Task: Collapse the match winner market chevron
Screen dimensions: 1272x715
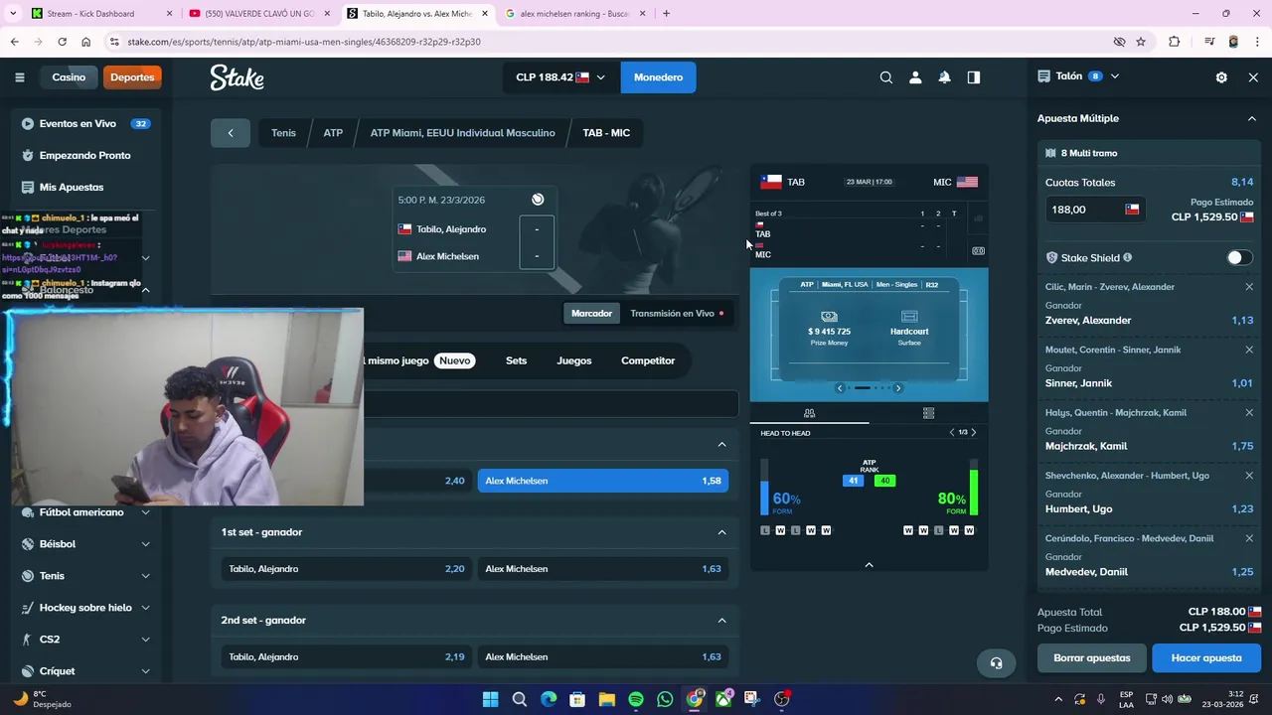Action: (722, 445)
